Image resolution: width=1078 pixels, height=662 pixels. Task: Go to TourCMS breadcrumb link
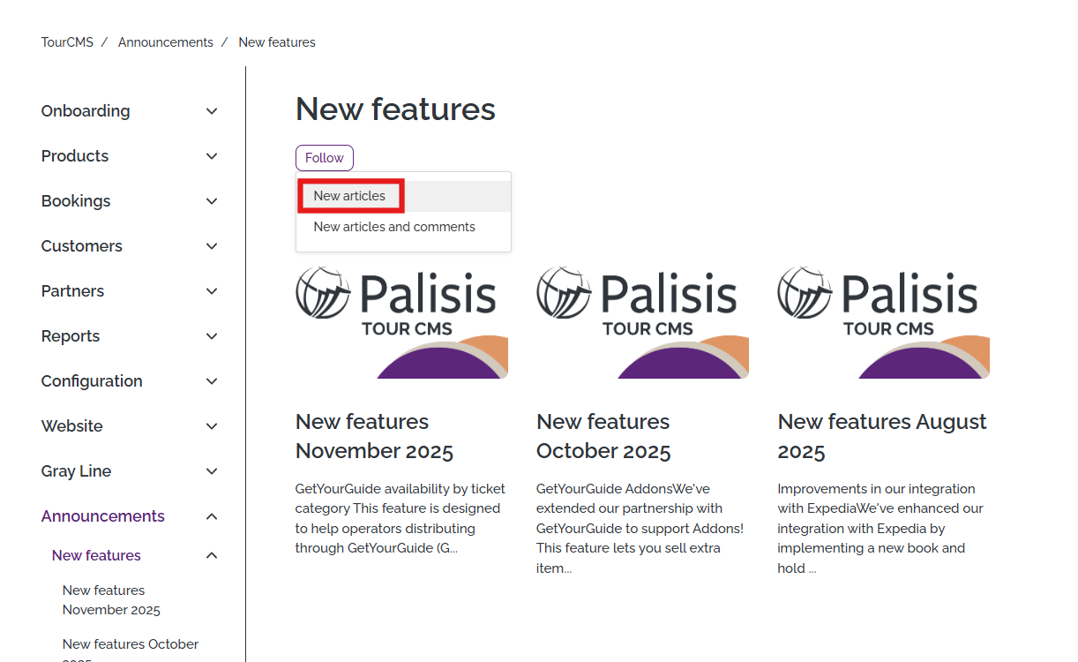point(67,42)
